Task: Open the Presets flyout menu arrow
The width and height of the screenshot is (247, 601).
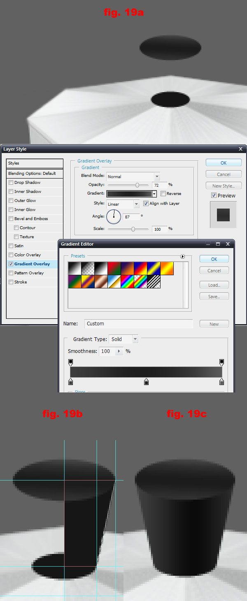Action: click(x=182, y=256)
